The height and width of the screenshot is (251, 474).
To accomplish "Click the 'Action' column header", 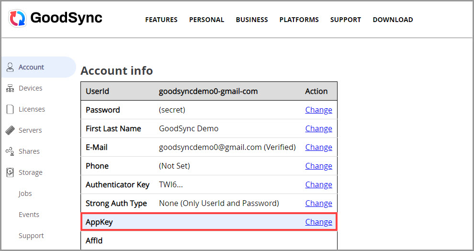I will 316,91.
